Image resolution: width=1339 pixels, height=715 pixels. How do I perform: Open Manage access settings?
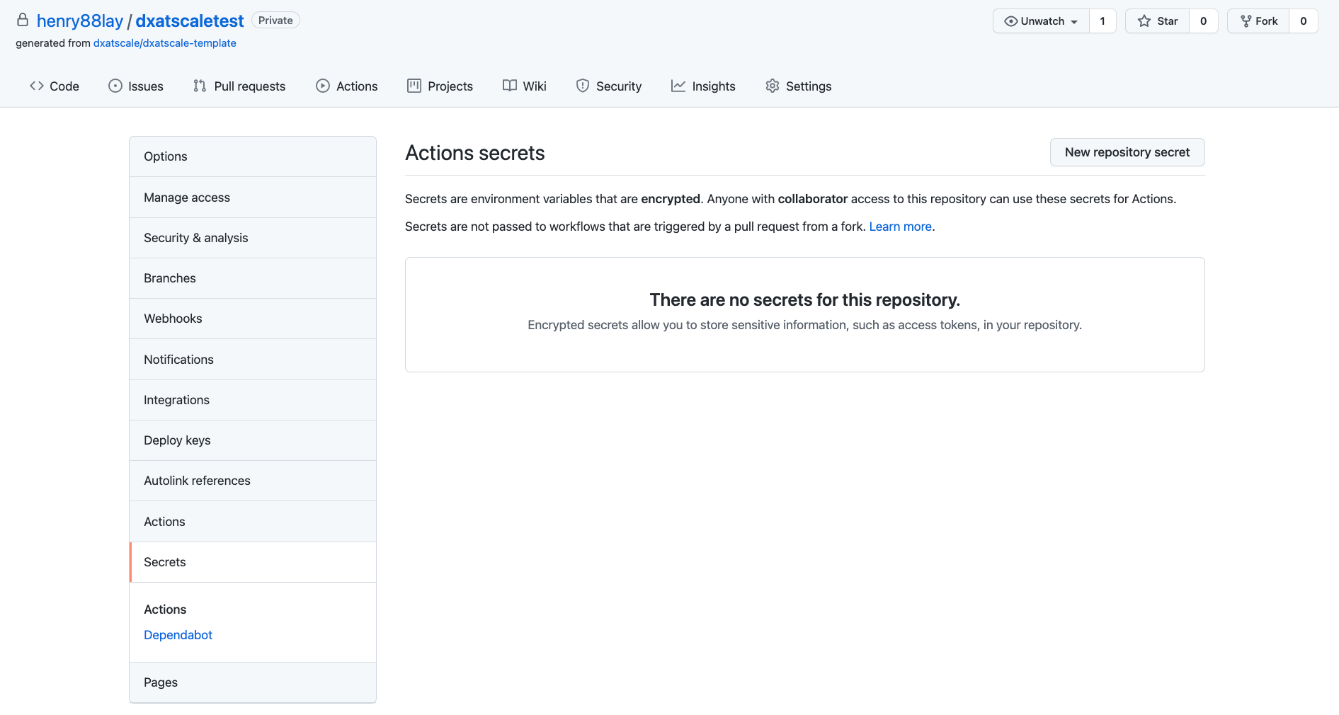click(253, 198)
